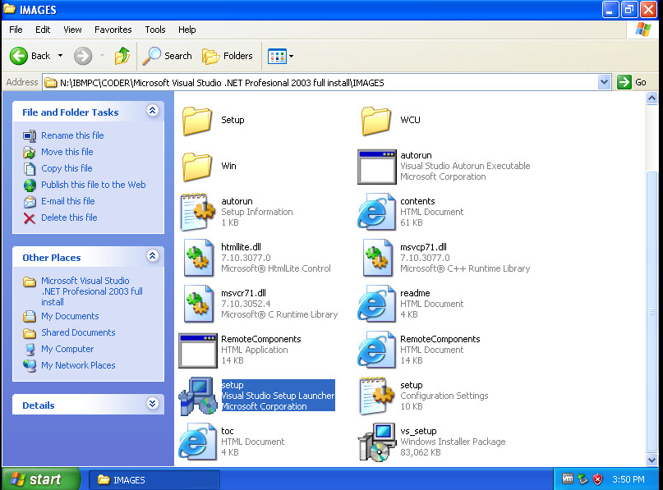Click the vs_setup Windows Installer Package icon
The width and height of the screenshot is (663, 490).
coord(377,442)
